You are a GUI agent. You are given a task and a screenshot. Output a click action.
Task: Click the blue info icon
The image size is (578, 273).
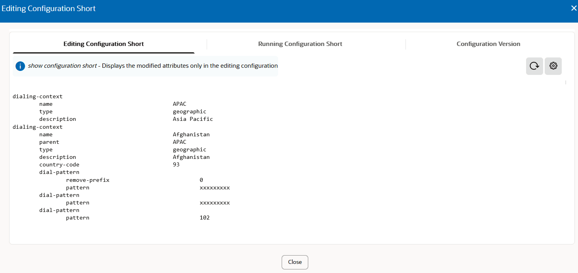pyautogui.click(x=20, y=66)
